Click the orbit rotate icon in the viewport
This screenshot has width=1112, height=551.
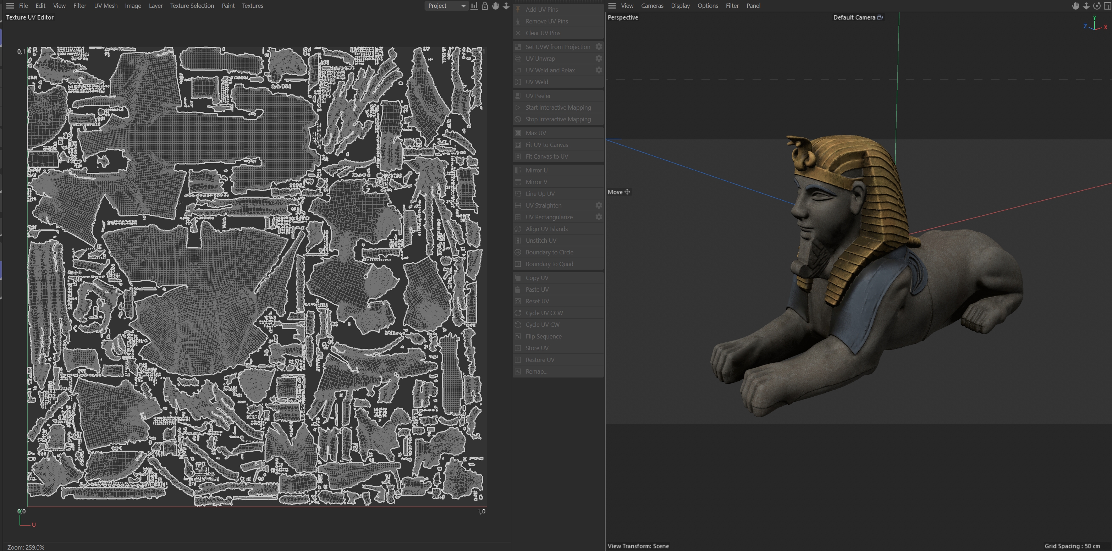(1096, 6)
